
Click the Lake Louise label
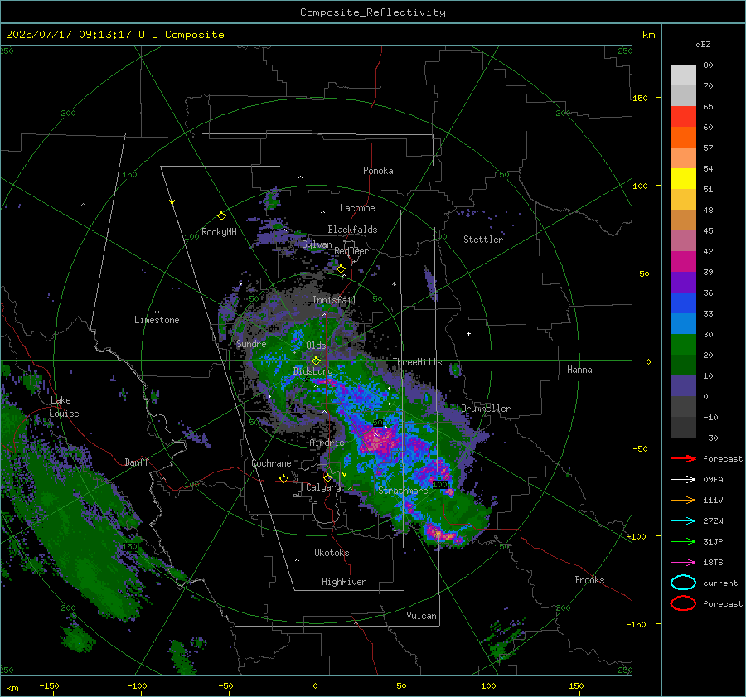tap(64, 407)
